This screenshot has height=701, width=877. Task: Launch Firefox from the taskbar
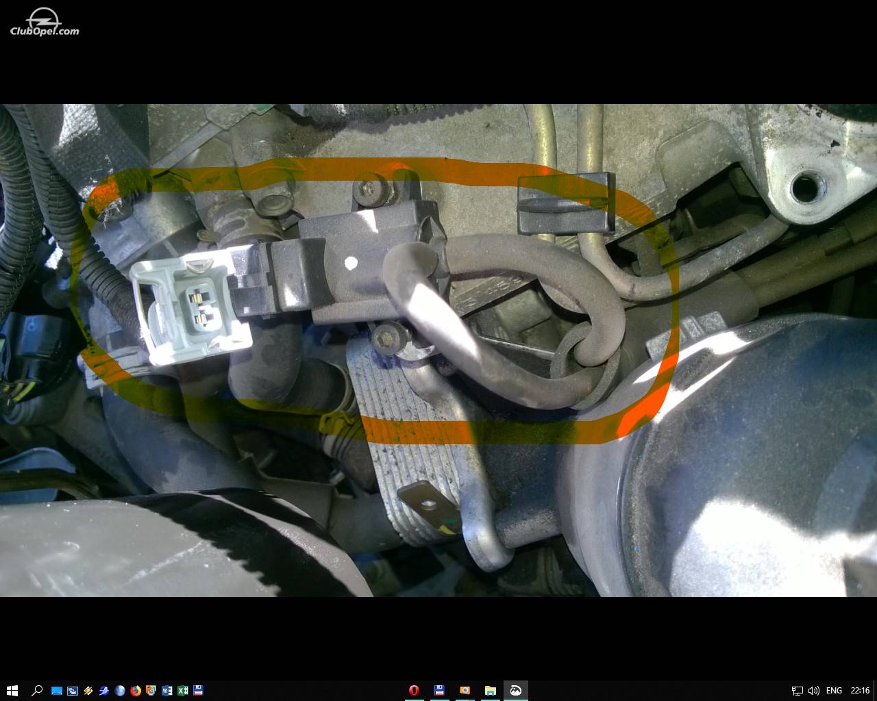136,691
